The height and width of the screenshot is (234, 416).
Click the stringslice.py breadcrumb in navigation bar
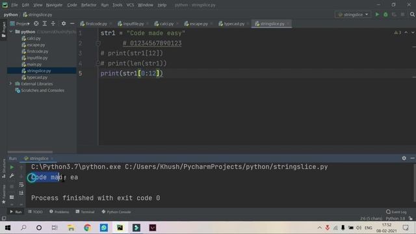(38, 14)
